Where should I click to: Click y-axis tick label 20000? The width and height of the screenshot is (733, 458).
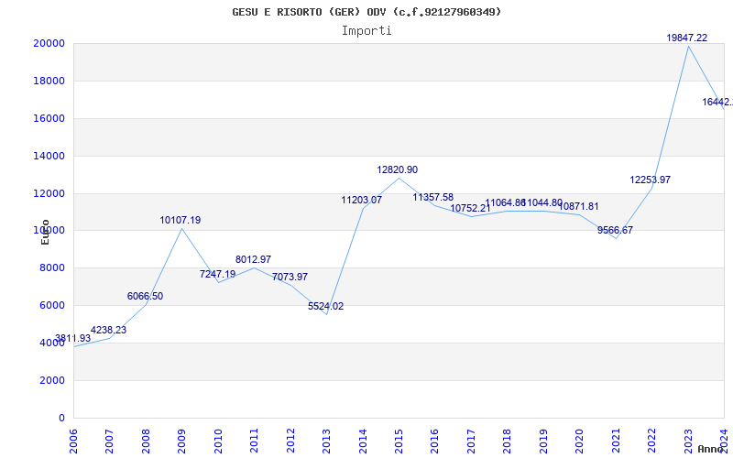pyautogui.click(x=49, y=43)
